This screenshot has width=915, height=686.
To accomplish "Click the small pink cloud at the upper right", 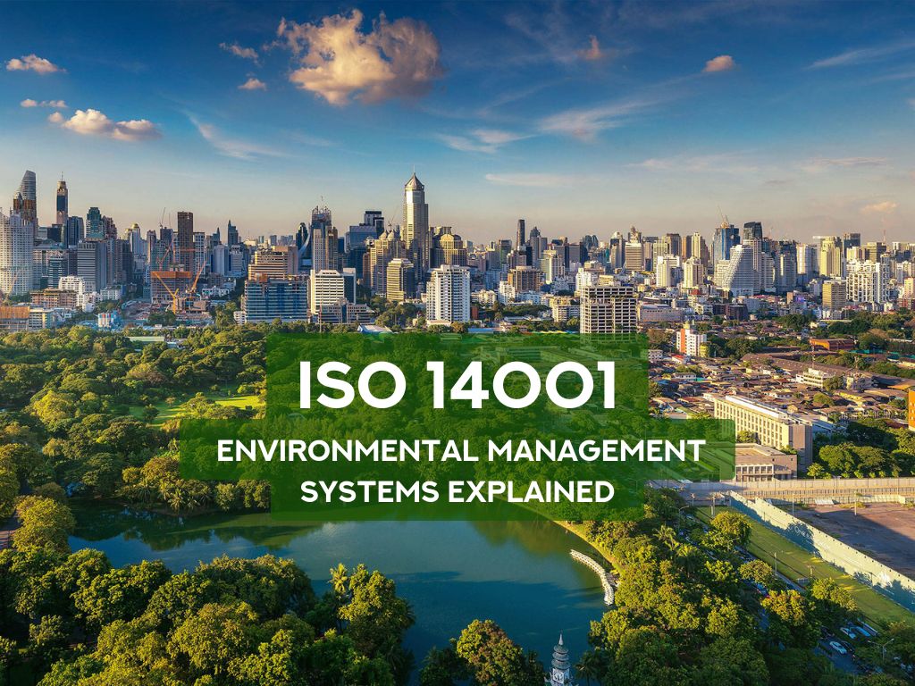I will click(x=718, y=63).
